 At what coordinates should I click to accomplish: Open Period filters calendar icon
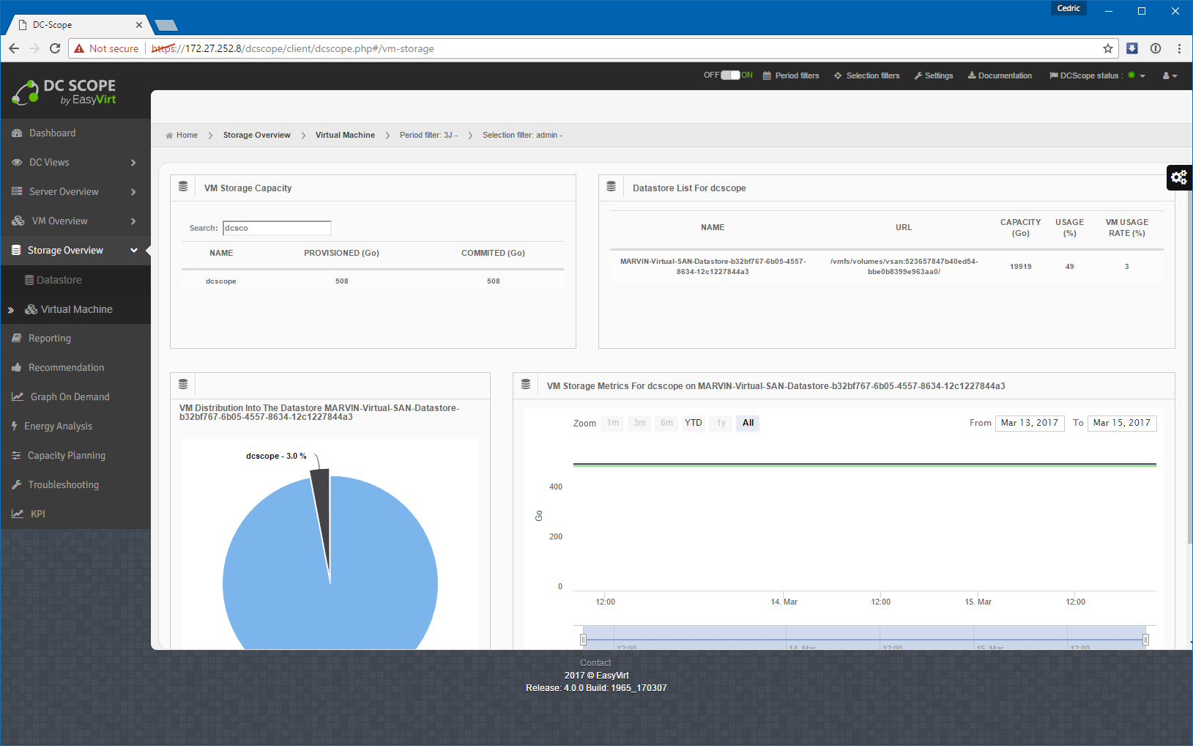coord(767,76)
